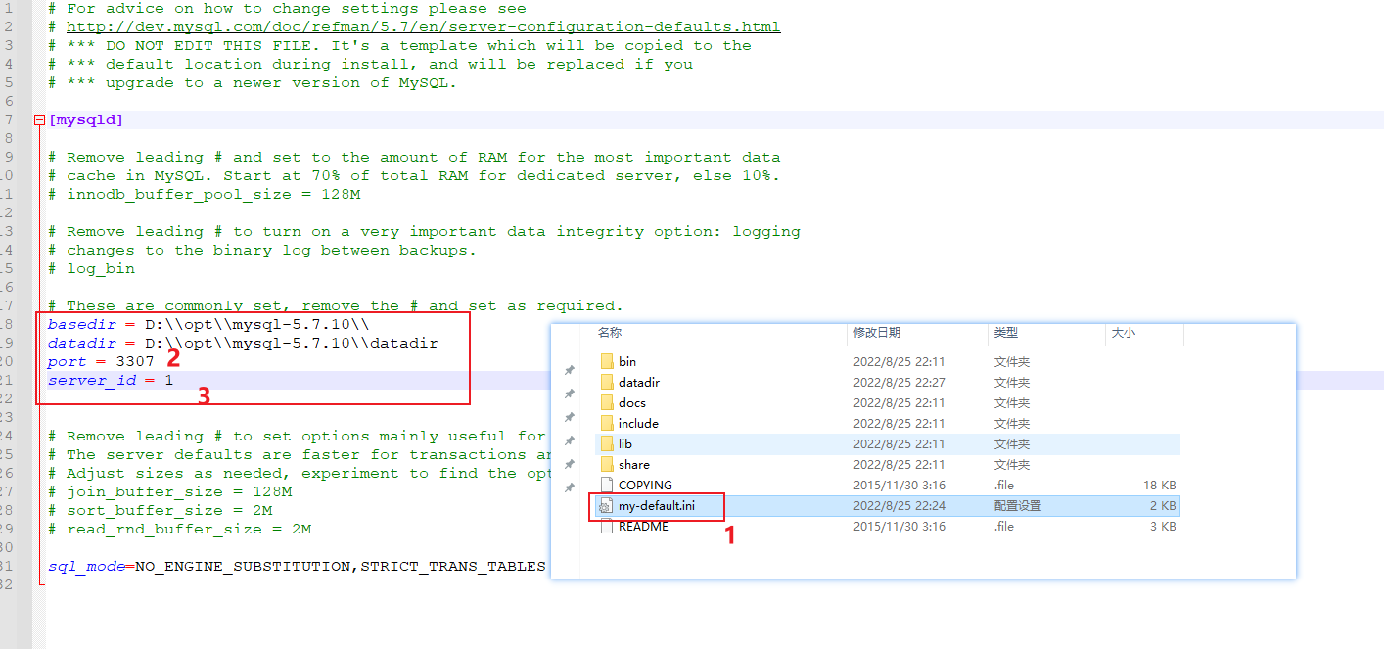Click the datadir date 2022/8/25 22:27
Image resolution: width=1384 pixels, height=649 pixels.
click(900, 383)
